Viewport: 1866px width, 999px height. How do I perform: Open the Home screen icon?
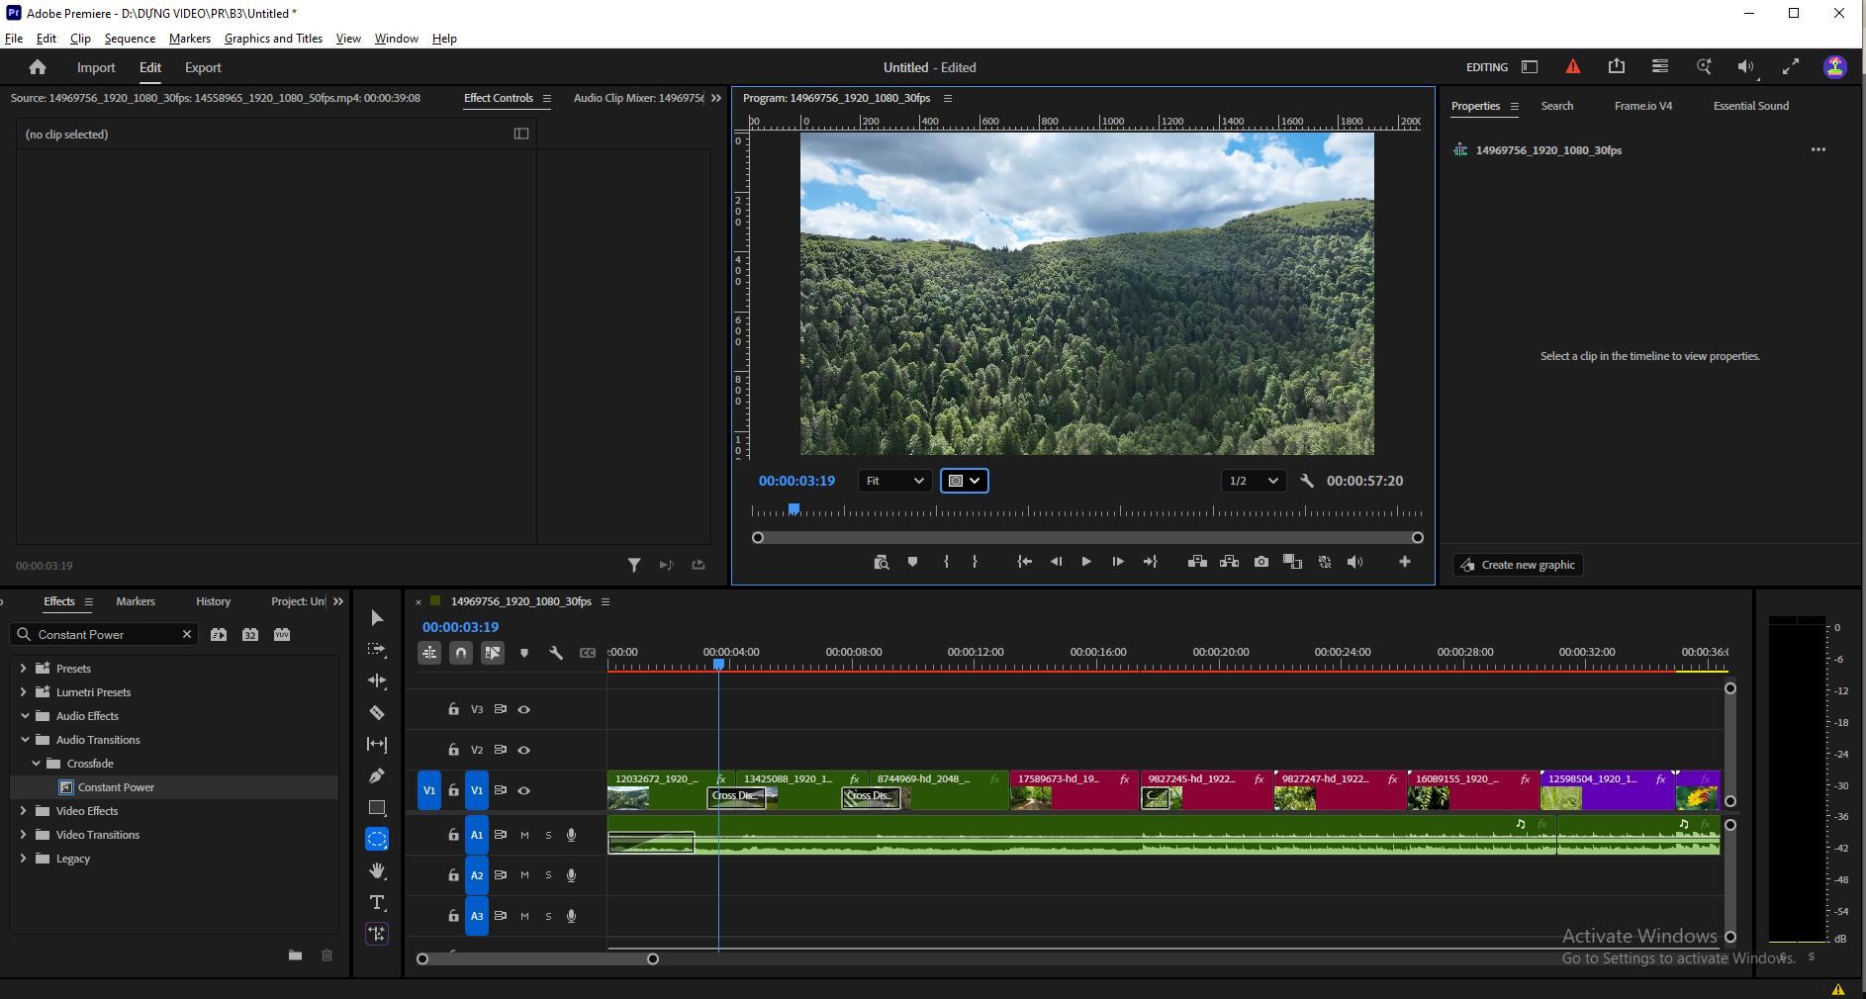[x=38, y=67]
